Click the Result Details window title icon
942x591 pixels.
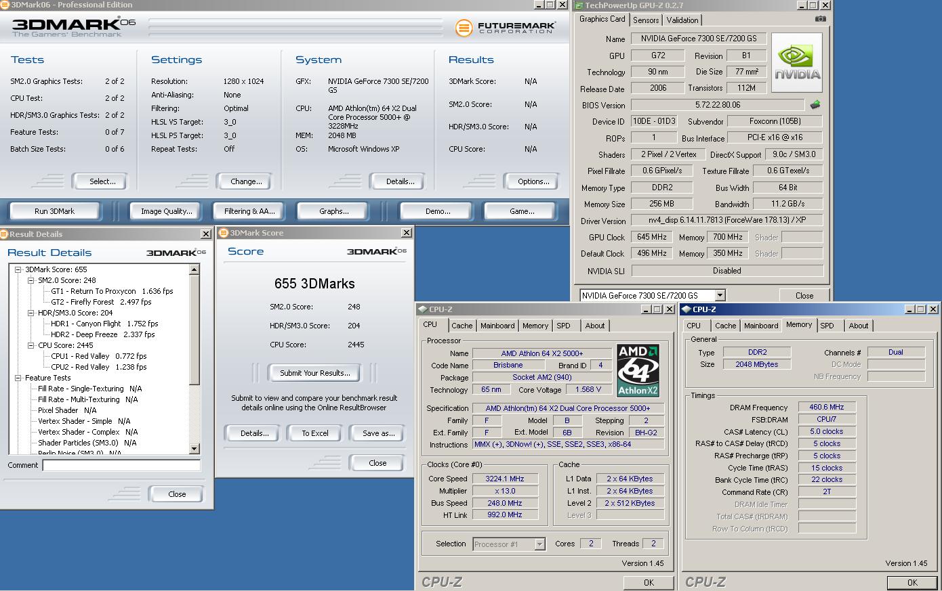(5, 234)
